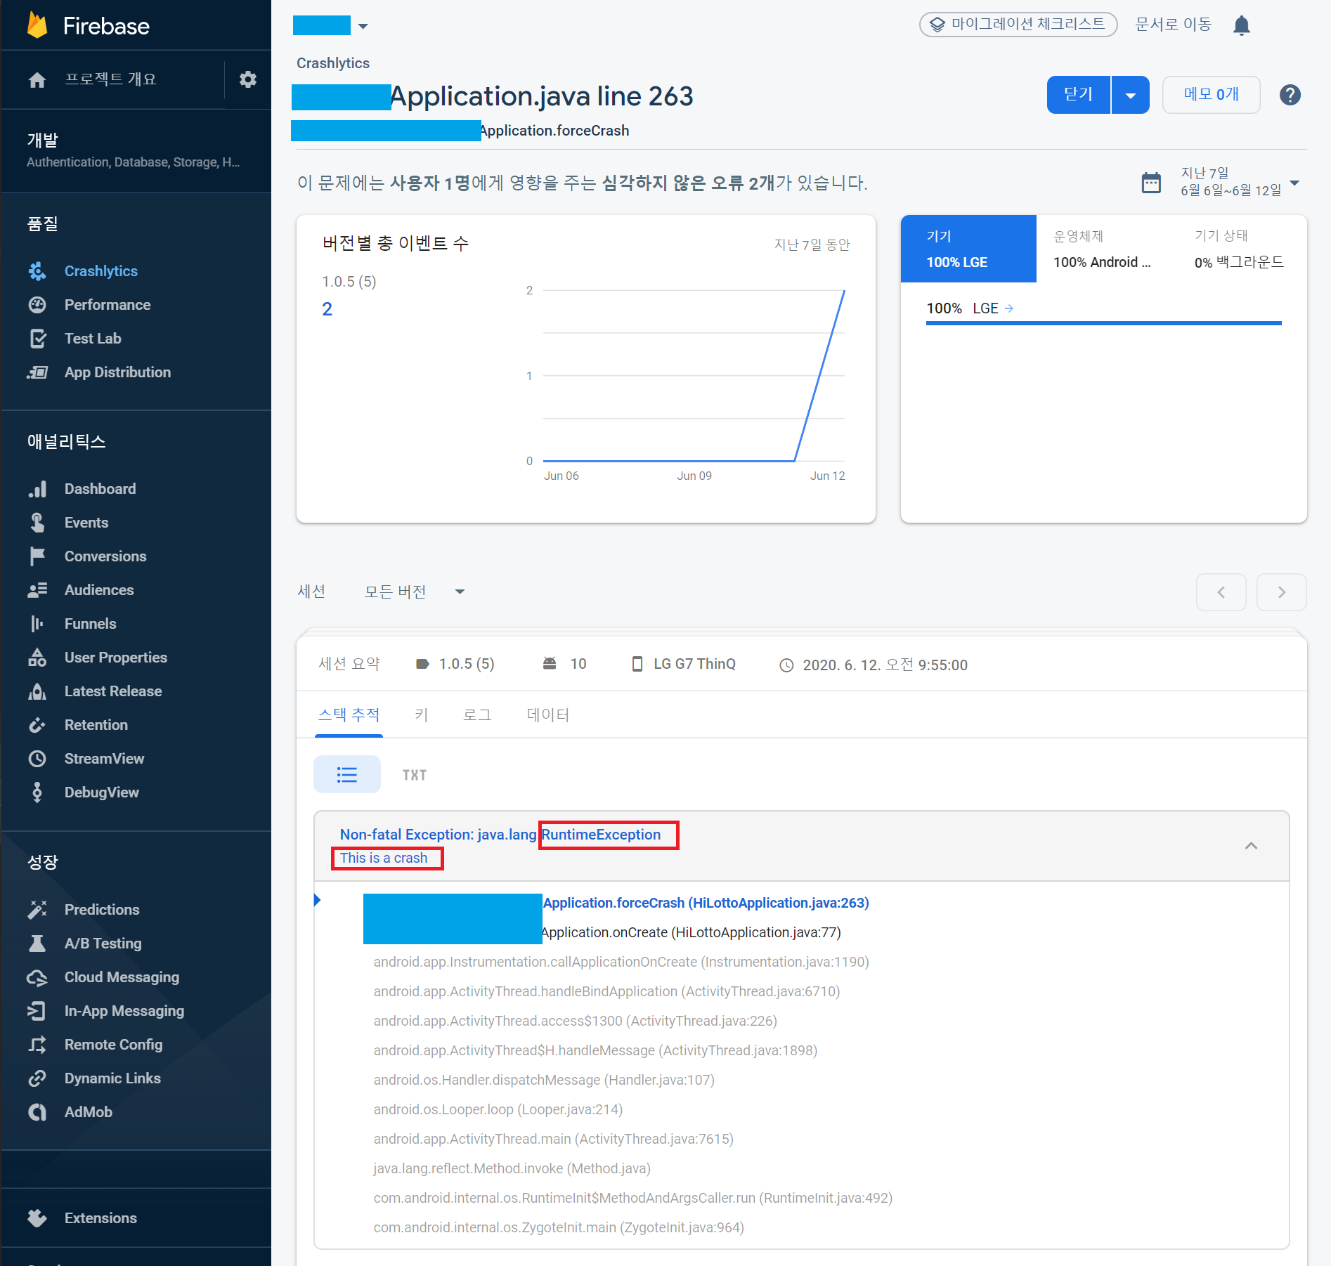Switch stack trace to list view
This screenshot has height=1266, width=1331.
(x=347, y=775)
